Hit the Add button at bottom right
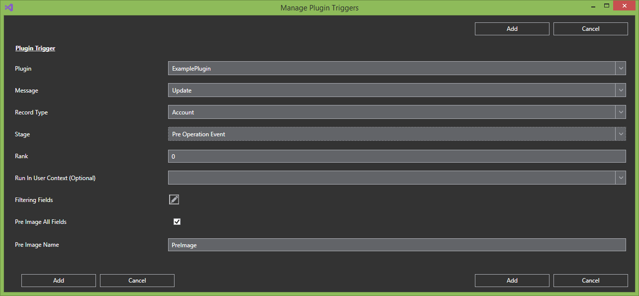Image resolution: width=639 pixels, height=296 pixels. click(x=512, y=281)
